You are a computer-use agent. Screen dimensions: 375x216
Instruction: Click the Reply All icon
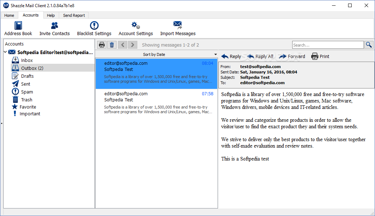pyautogui.click(x=251, y=56)
